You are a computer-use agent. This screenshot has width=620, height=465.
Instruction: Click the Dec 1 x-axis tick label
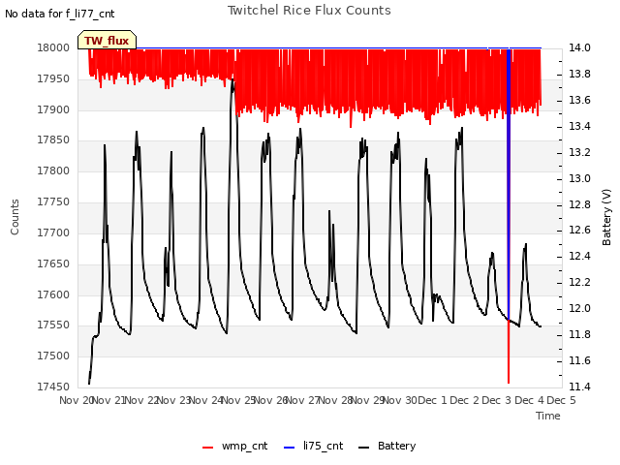coord(432,400)
